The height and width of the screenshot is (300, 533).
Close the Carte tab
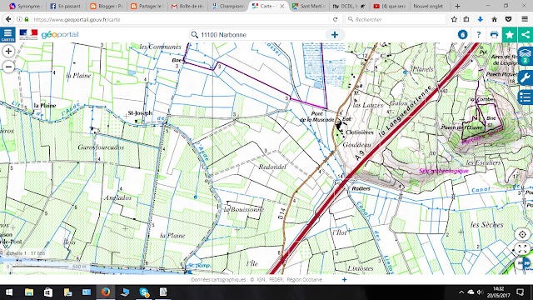[x=281, y=6]
